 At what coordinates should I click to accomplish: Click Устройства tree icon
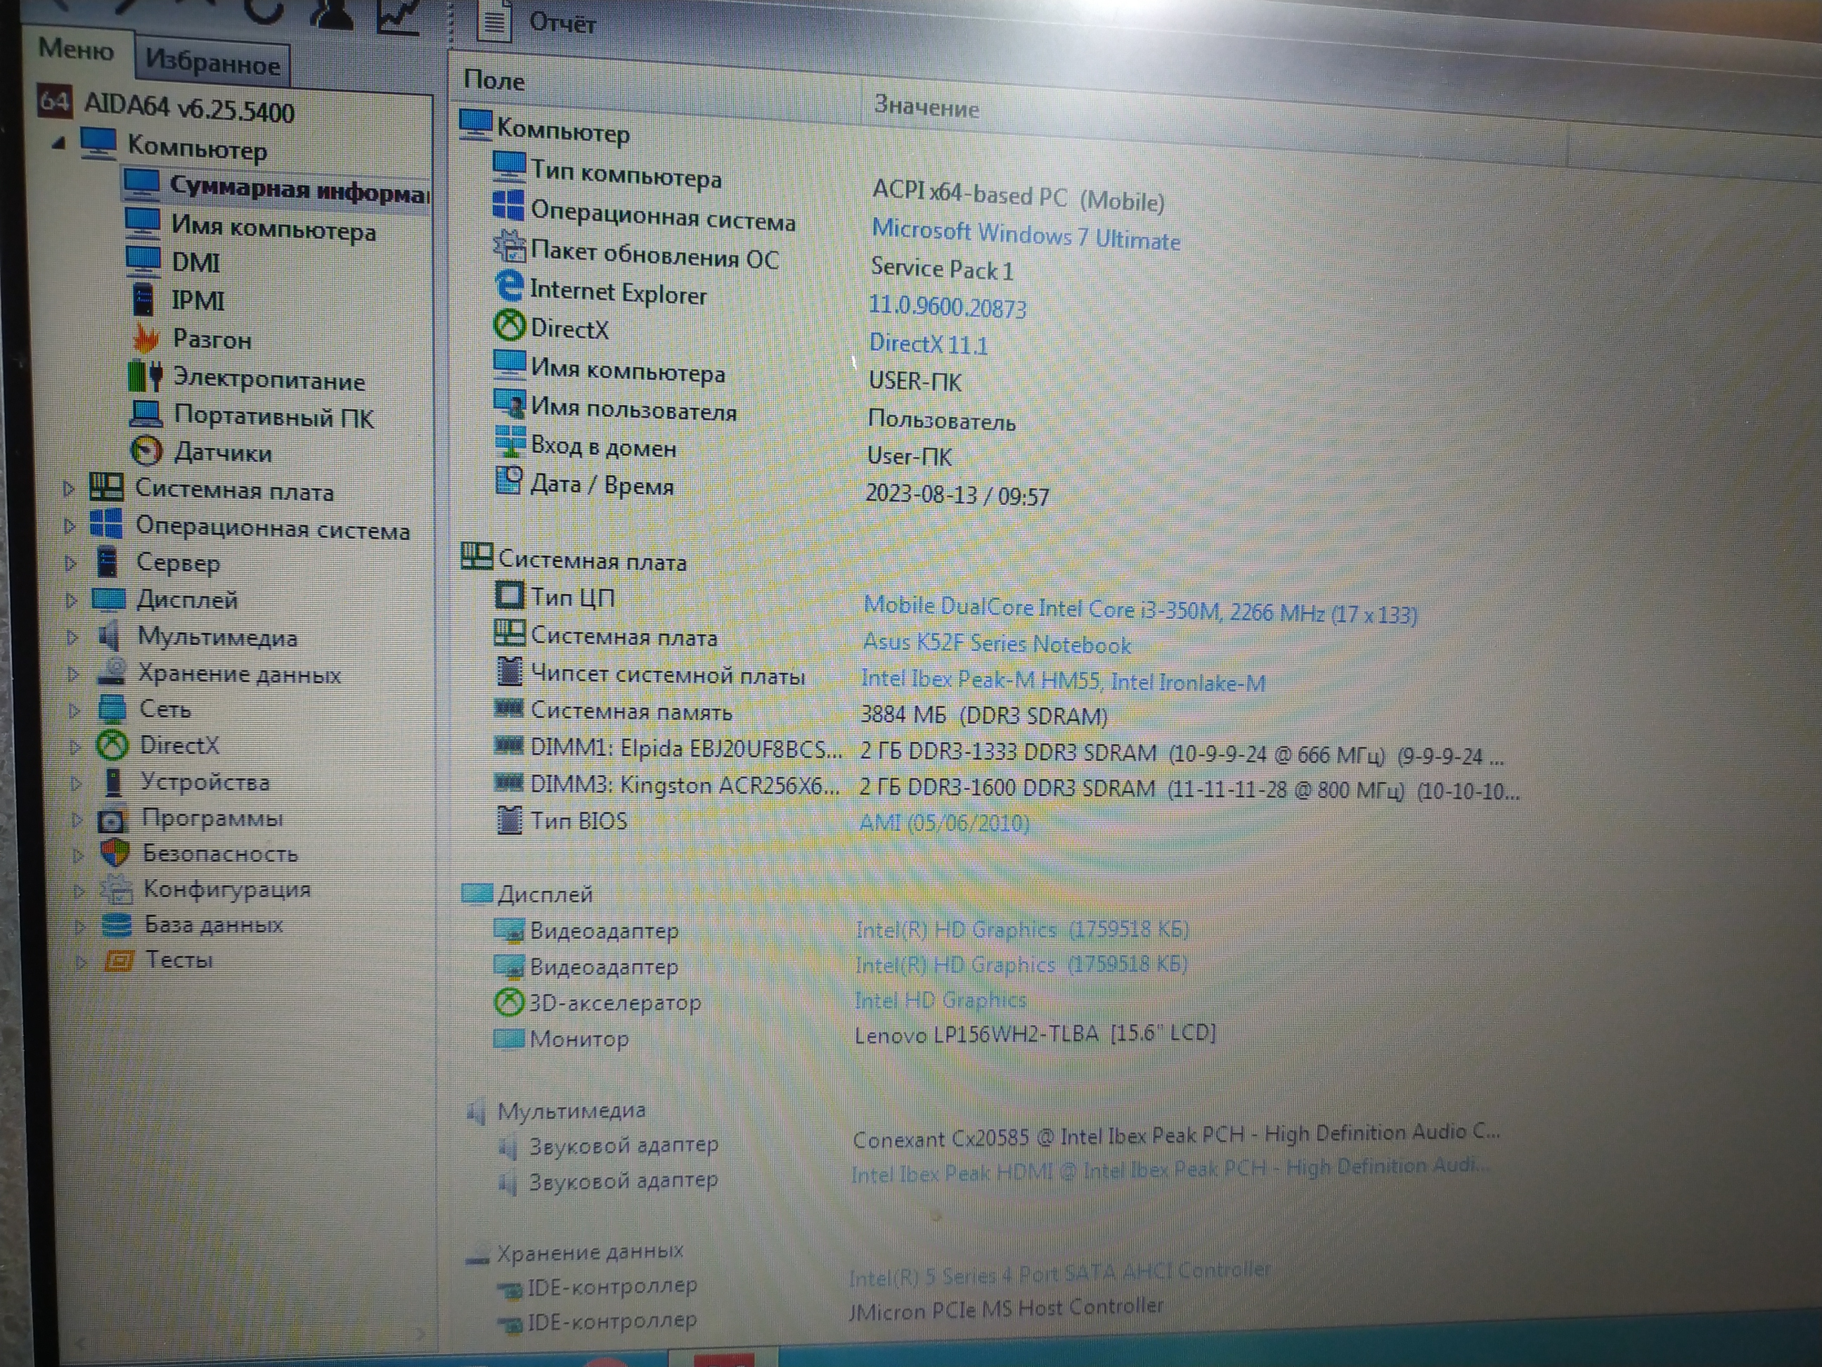coord(113,781)
